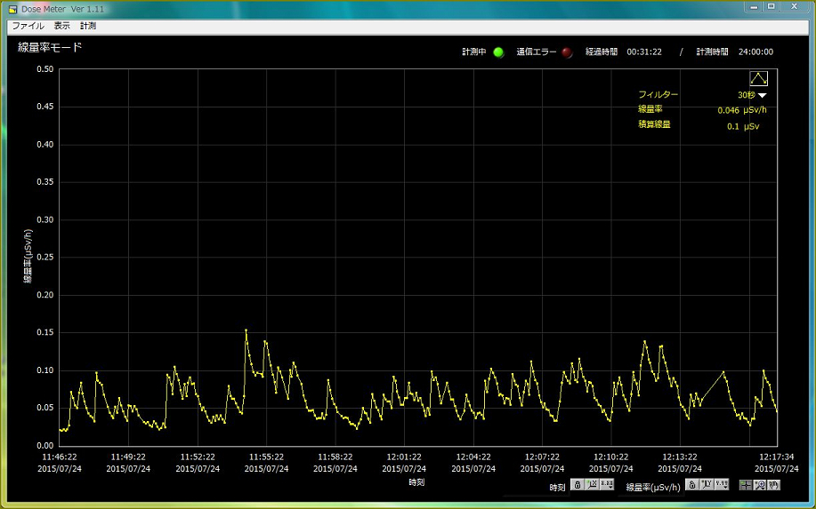Open the 表示 menu
This screenshot has height=509, width=816.
(61, 26)
